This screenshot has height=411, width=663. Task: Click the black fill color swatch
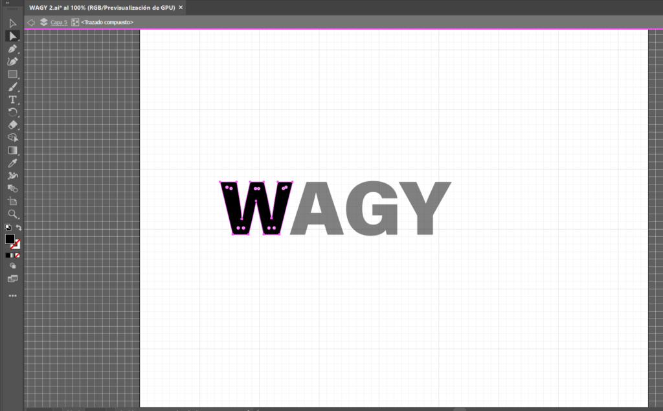coord(10,239)
